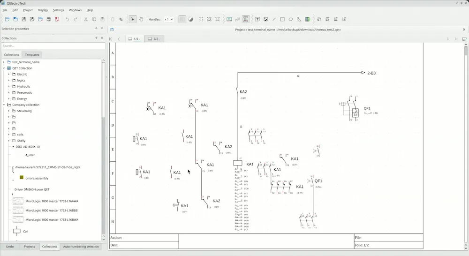The image size is (469, 256).
Task: Switch to folio tab 2/2
Action: 154,39
